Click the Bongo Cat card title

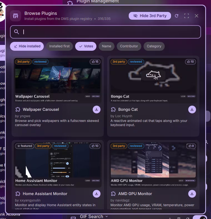[x=128, y=109]
